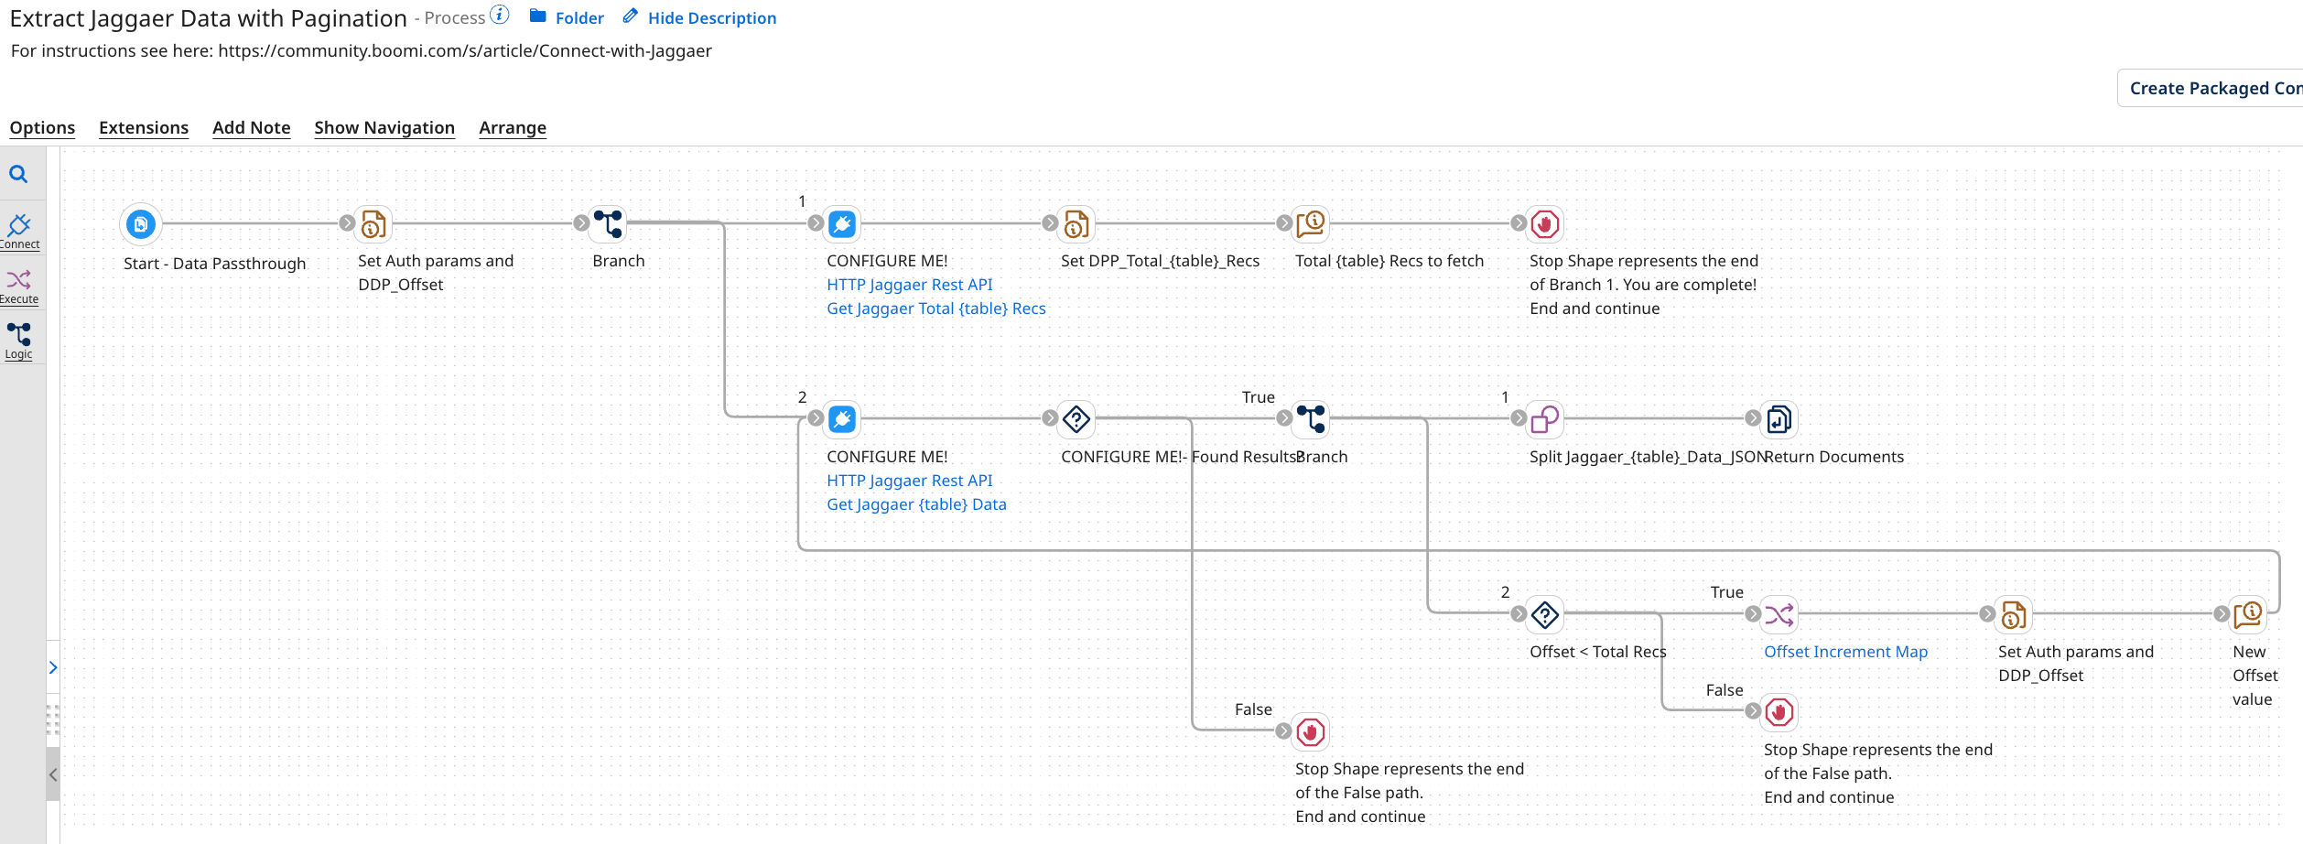Image resolution: width=2303 pixels, height=844 pixels.
Task: Select the Split Jaggaer Data JSON shape icon
Action: point(1545,419)
